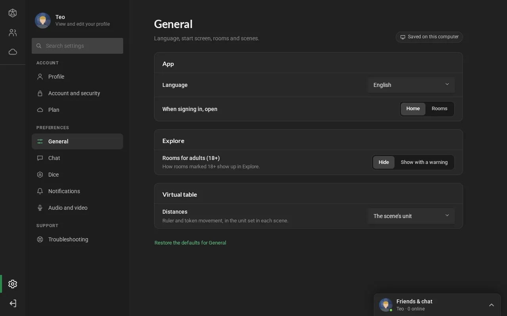The image size is (507, 316).
Task: Click the Explore section heading
Action: coord(173,141)
